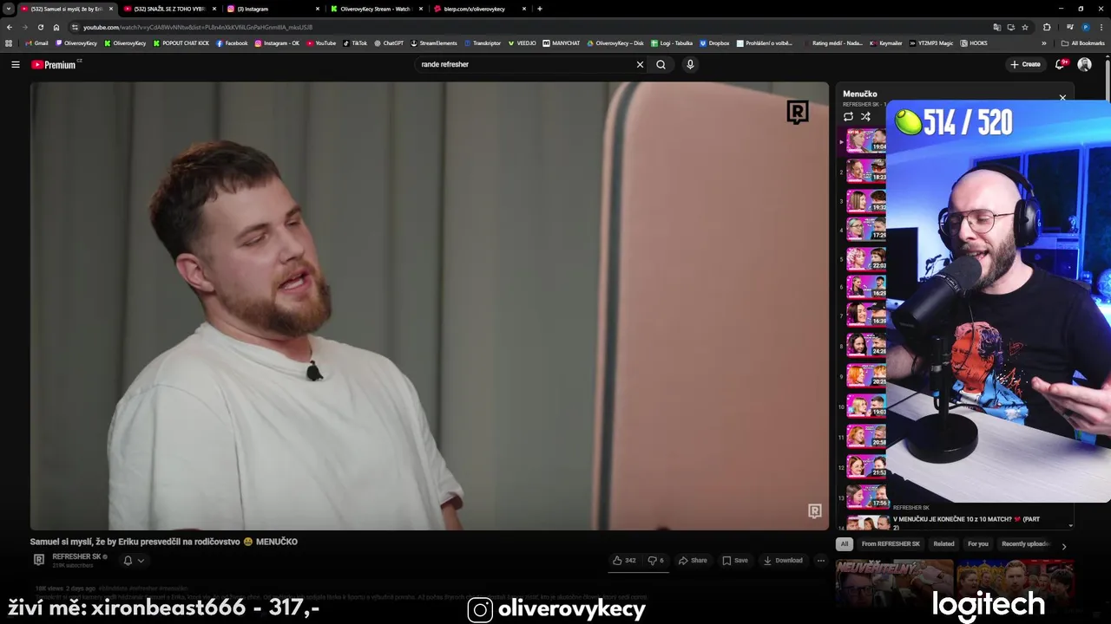Screen dimensions: 1111x624
Task: Toggle shuffle playlist in the Menučko panel
Action: (865, 116)
